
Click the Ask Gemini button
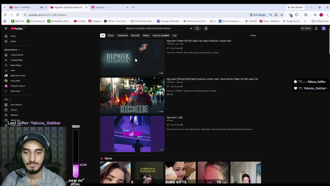(x=295, y=7)
